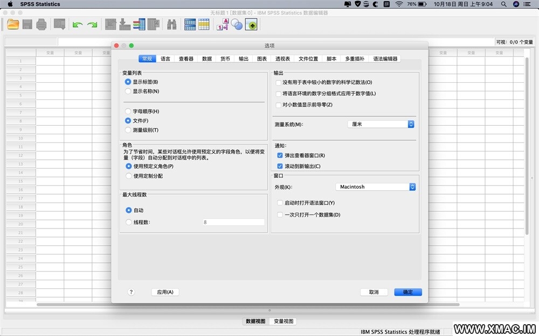Switch to 变量视图 in the data editor
The width and height of the screenshot is (539, 336).
(x=284, y=321)
